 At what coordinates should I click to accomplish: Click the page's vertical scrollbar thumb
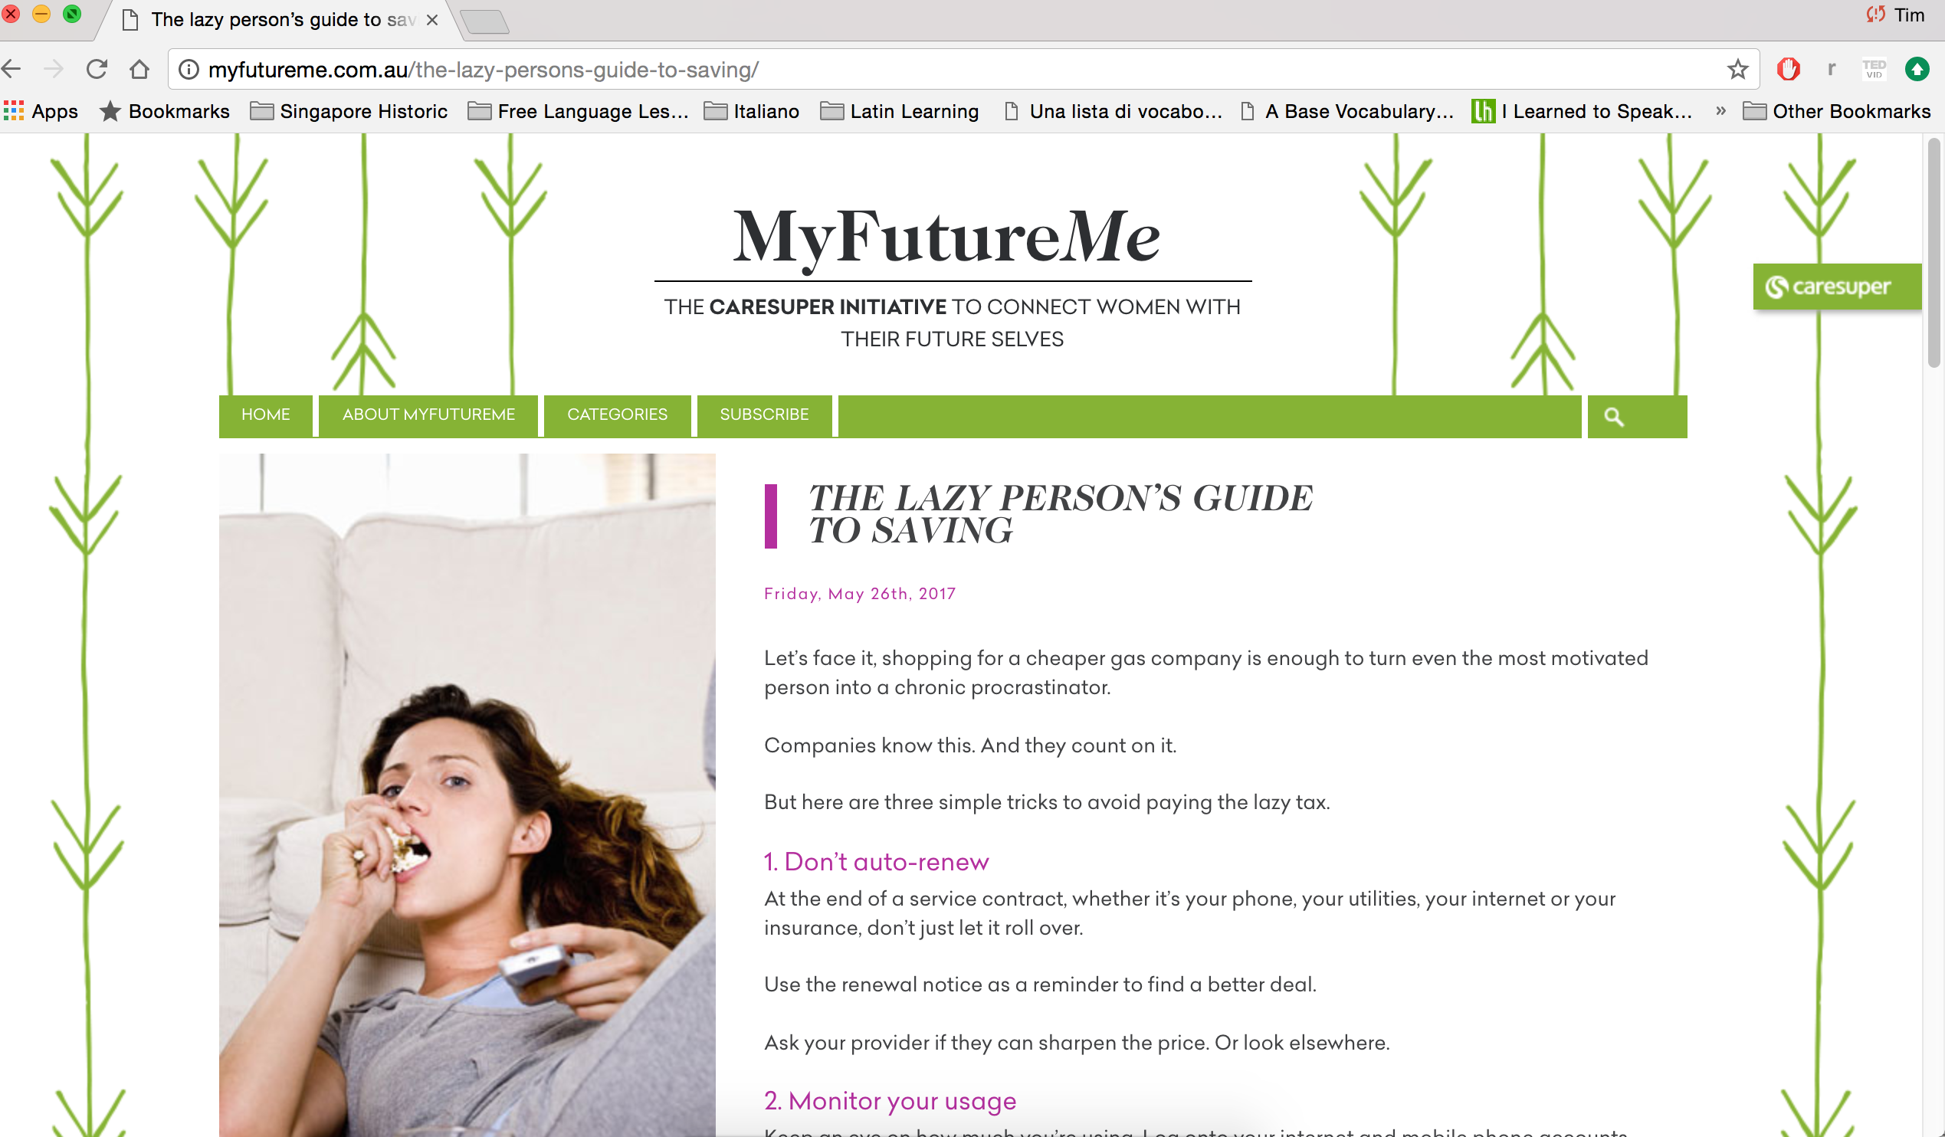(x=1934, y=253)
